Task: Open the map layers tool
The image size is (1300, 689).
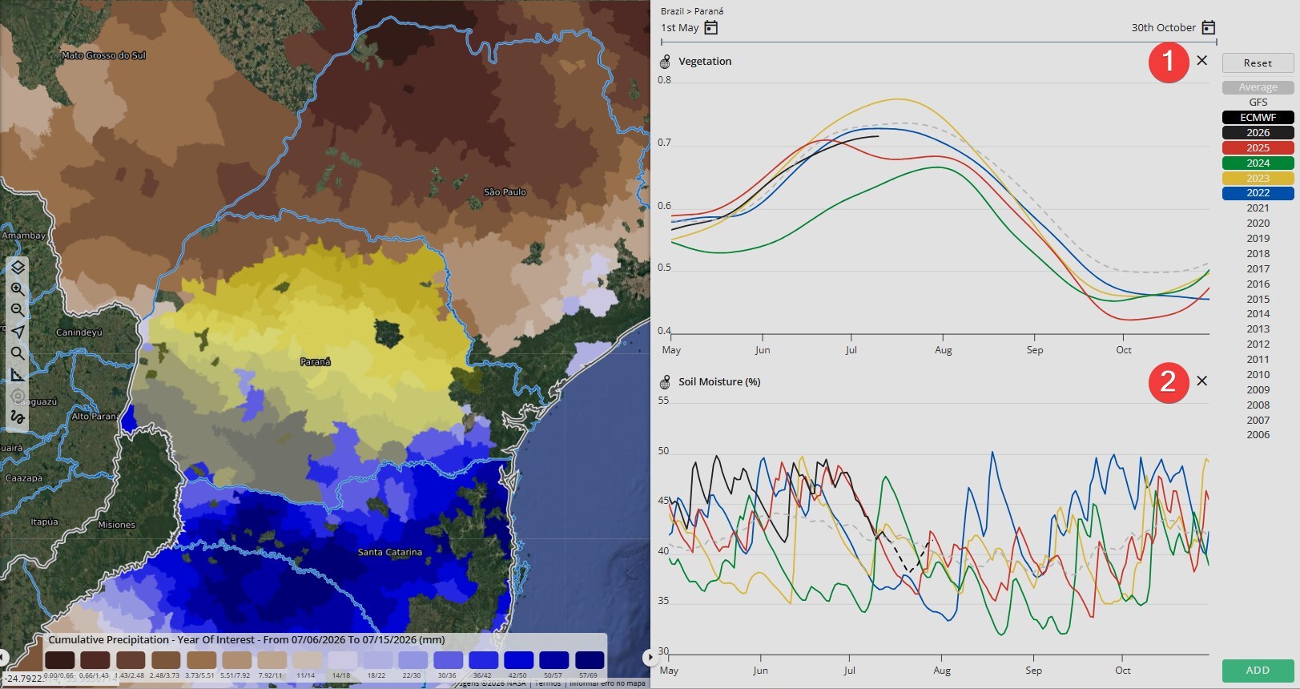Action: (x=18, y=268)
